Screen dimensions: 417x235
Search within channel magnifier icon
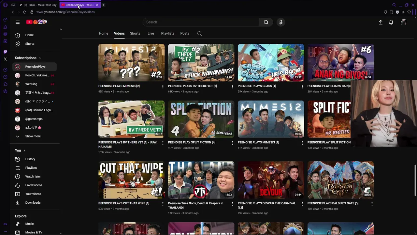click(x=199, y=33)
